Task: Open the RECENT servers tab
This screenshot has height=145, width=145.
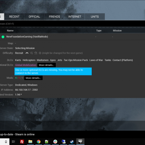Action: (x=14, y=17)
